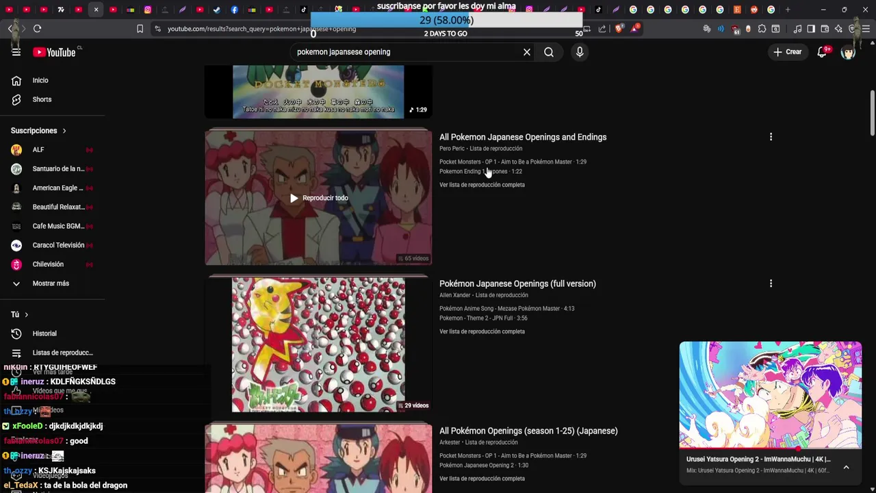
Task: Expand the Tú section
Action: [20, 314]
